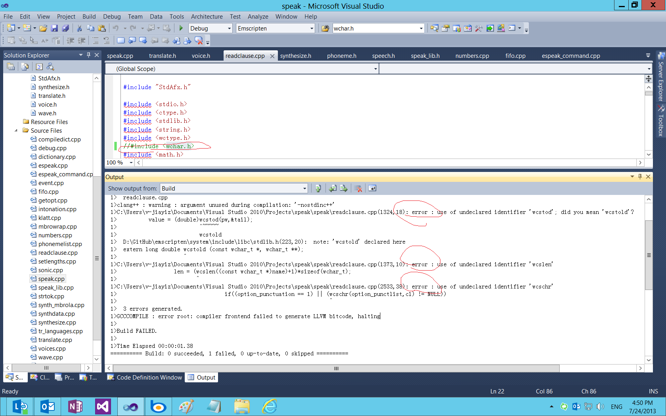
Task: Click the Open File folder icon
Action: 43,28
